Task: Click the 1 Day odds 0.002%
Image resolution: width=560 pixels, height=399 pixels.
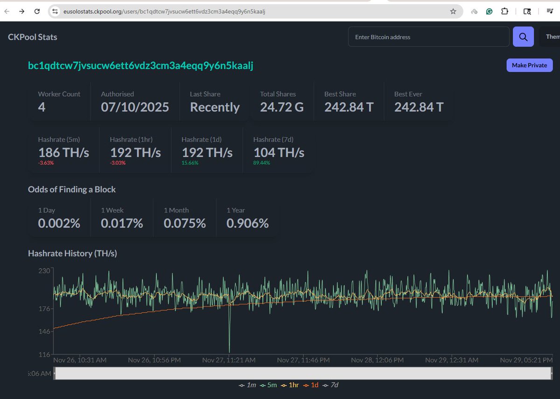Action: pos(59,223)
